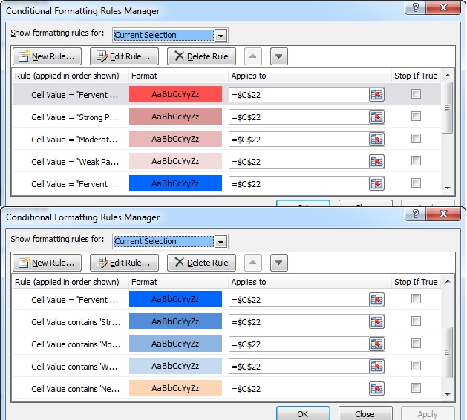This screenshot has width=467, height=420.
Task: Enable Stop If True for red 'Fervent' rule
Action: [416, 94]
